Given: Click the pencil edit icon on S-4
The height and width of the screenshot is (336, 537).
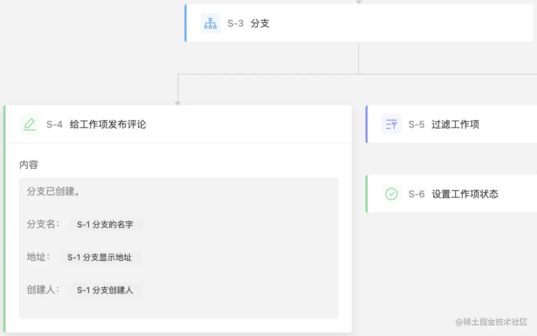Looking at the screenshot, I should tap(30, 124).
